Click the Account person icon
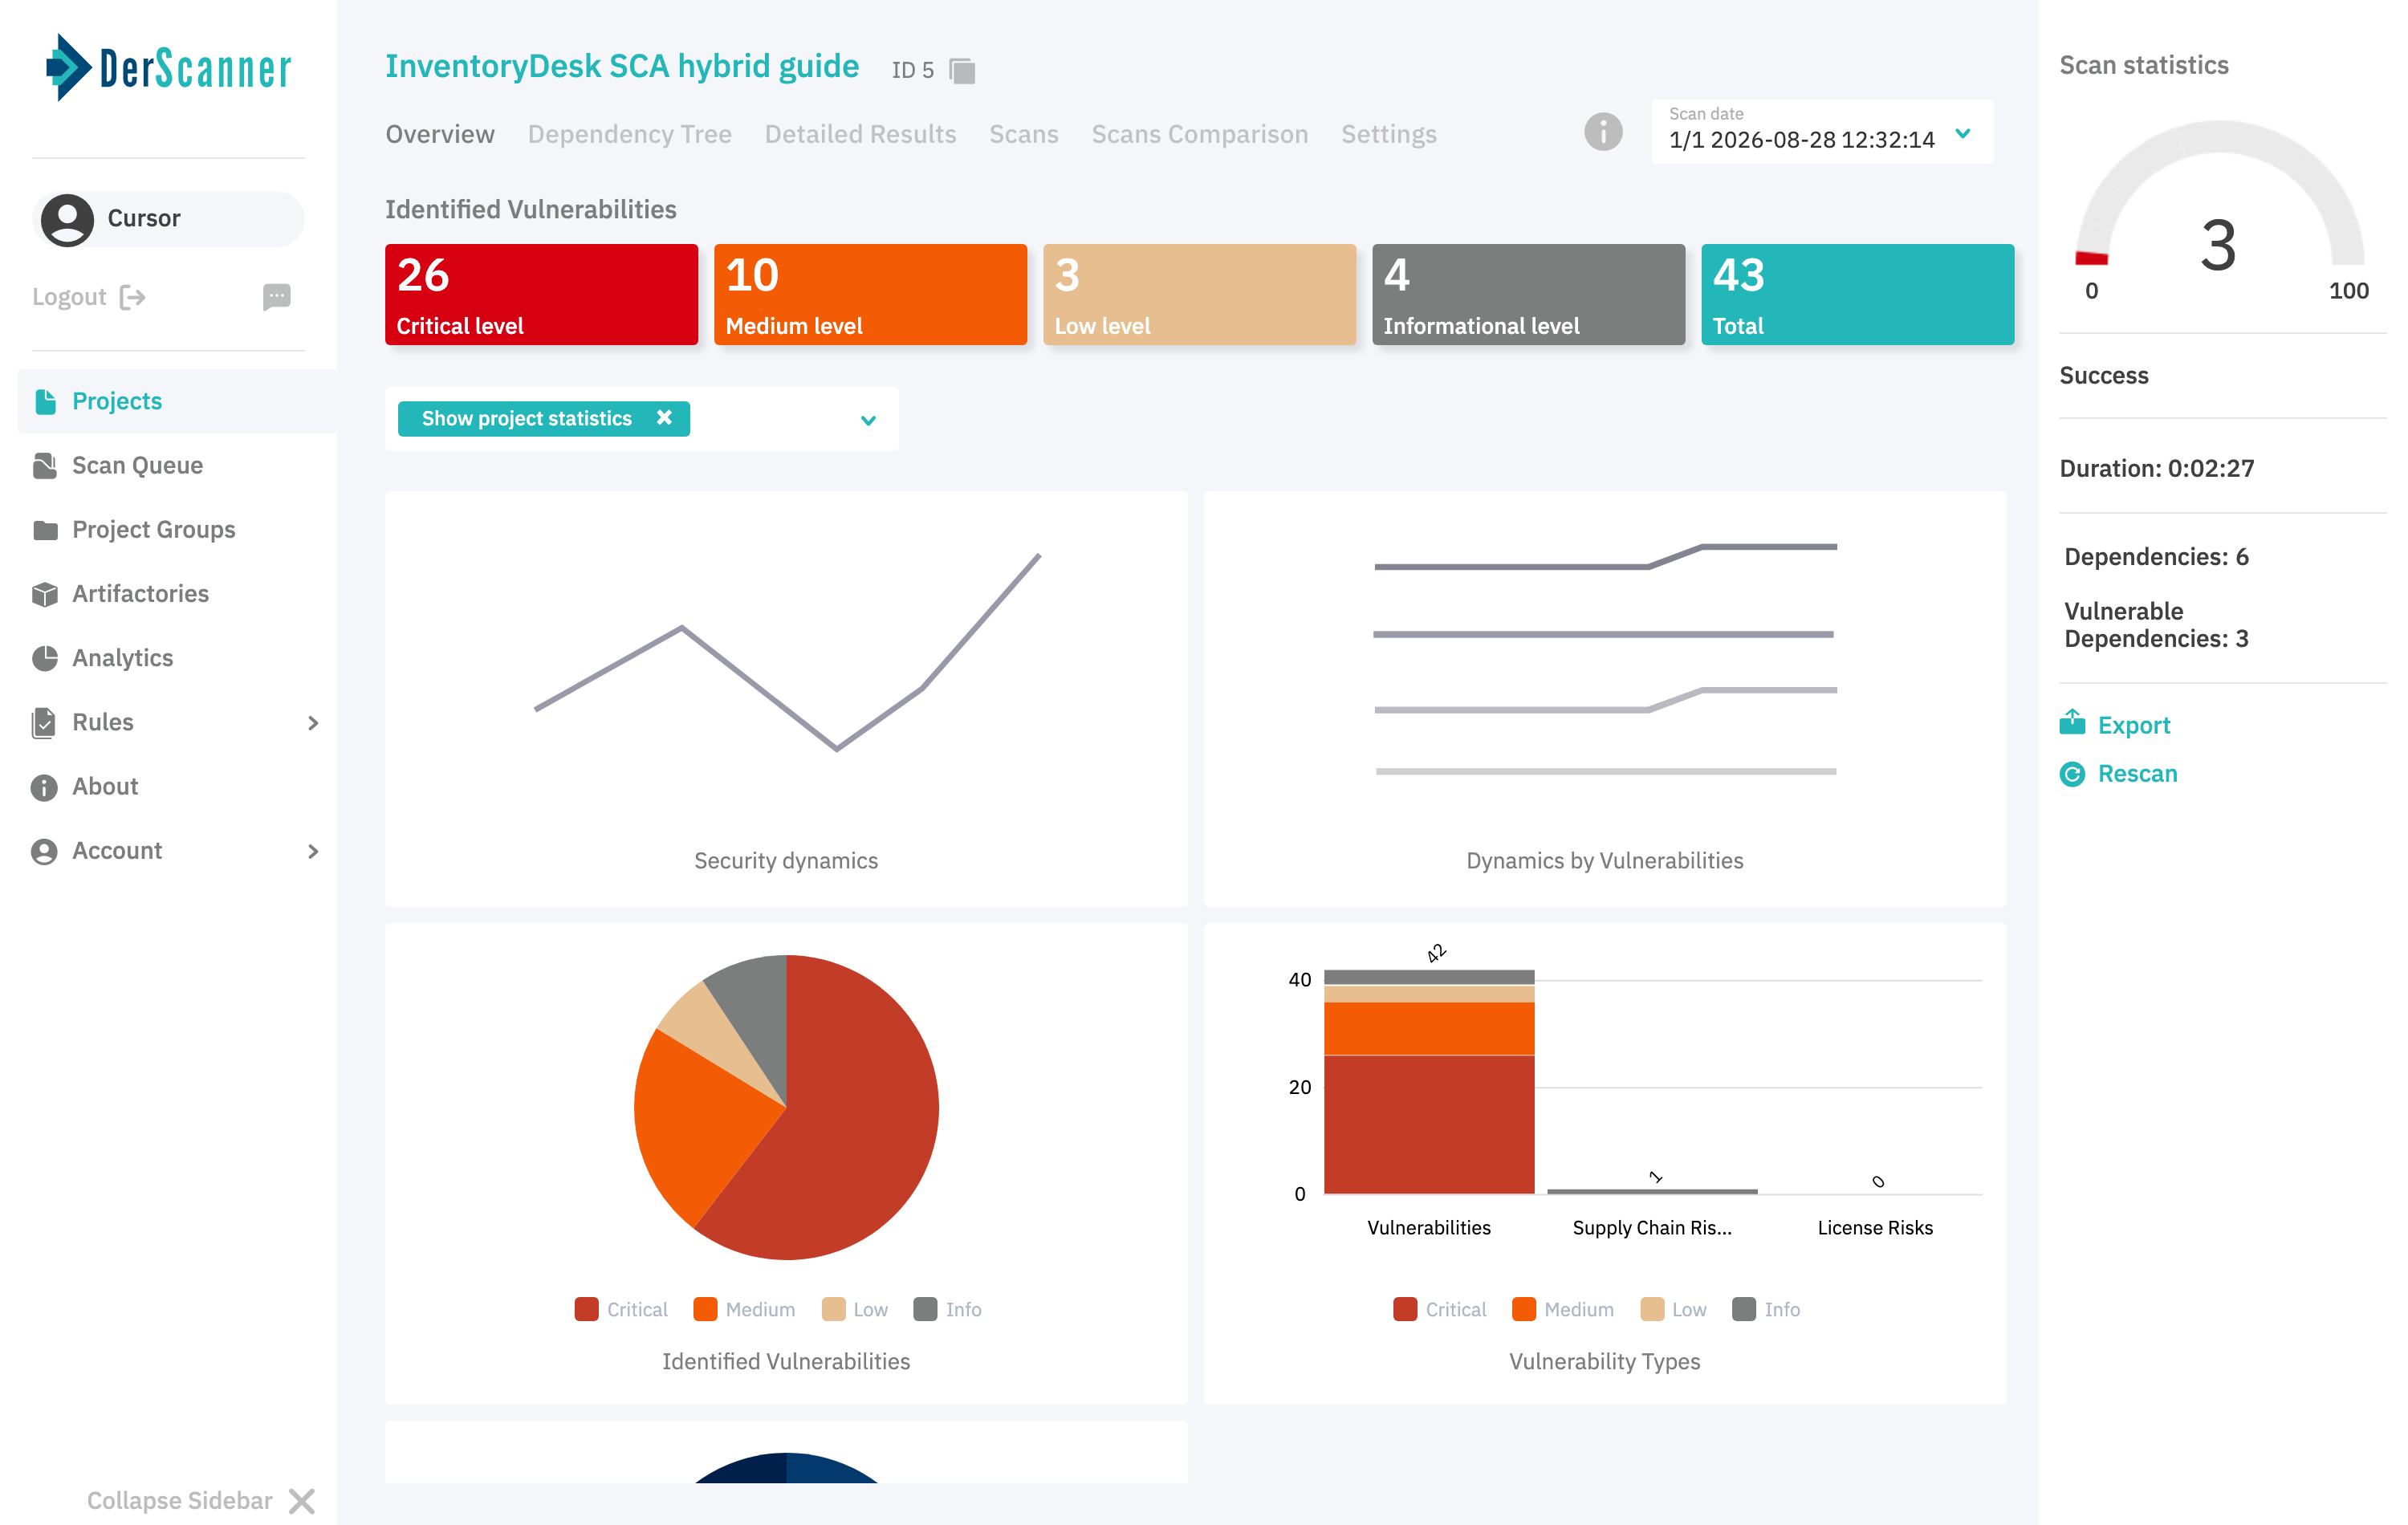This screenshot has width=2408, height=1525. tap(44, 851)
